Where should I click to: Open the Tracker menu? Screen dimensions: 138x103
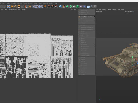(35, 3)
